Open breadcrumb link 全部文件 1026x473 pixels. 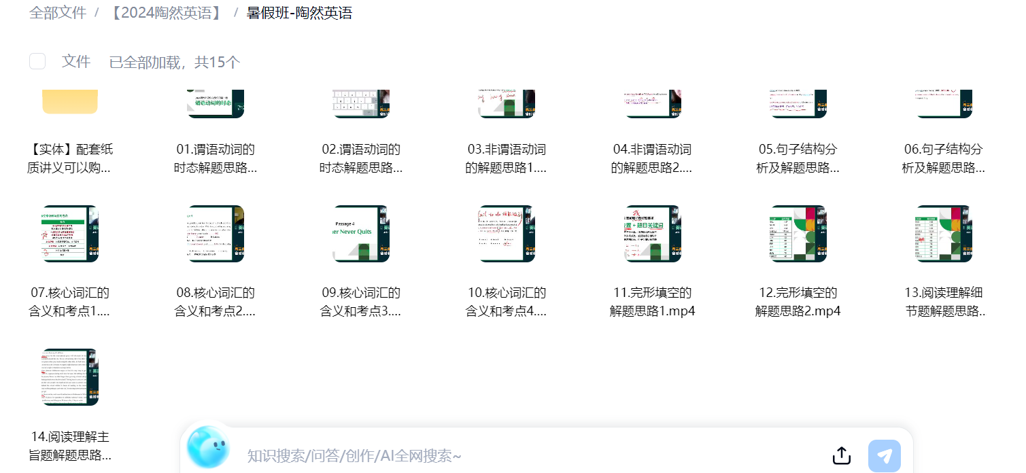point(58,12)
